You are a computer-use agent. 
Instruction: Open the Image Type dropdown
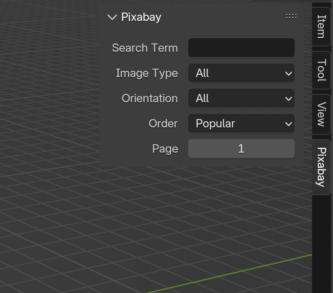pos(241,73)
